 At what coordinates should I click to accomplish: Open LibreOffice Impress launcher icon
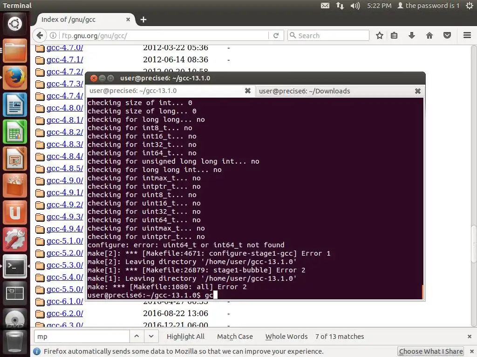point(14,159)
